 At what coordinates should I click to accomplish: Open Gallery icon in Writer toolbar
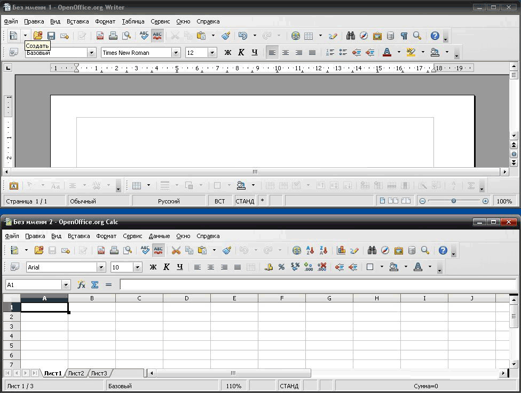[x=377, y=36]
